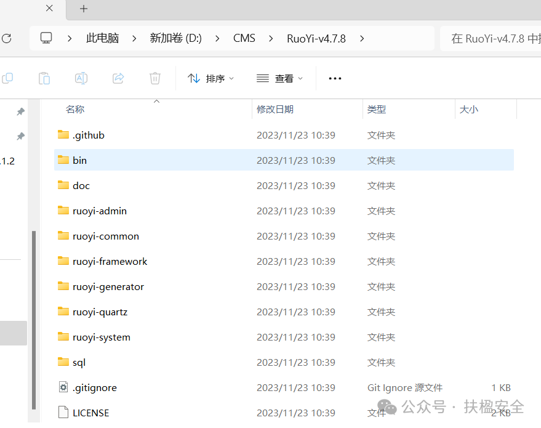Screen dimensions: 541x428
Task: Click the navigation pane vertical scrollbar
Action: click(34, 320)
